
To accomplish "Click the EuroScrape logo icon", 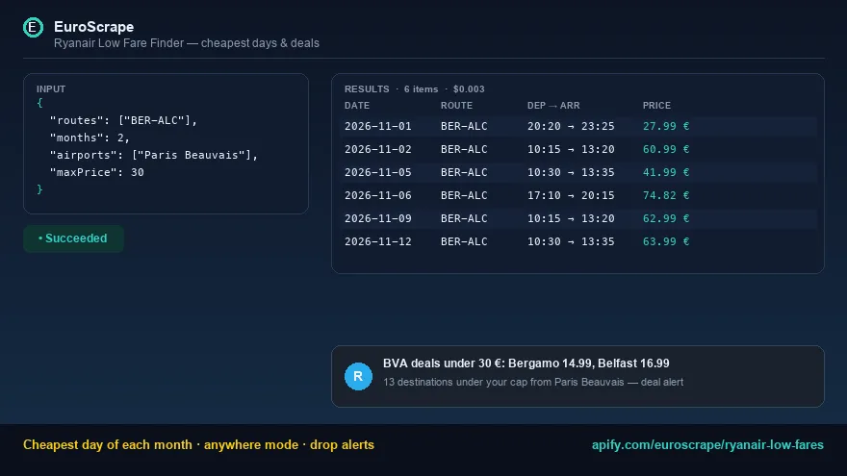I will tap(33, 28).
